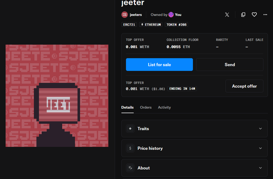Open the jeeters collection avatar
Image resolution: width=273 pixels, height=179 pixels.
pyautogui.click(x=125, y=15)
